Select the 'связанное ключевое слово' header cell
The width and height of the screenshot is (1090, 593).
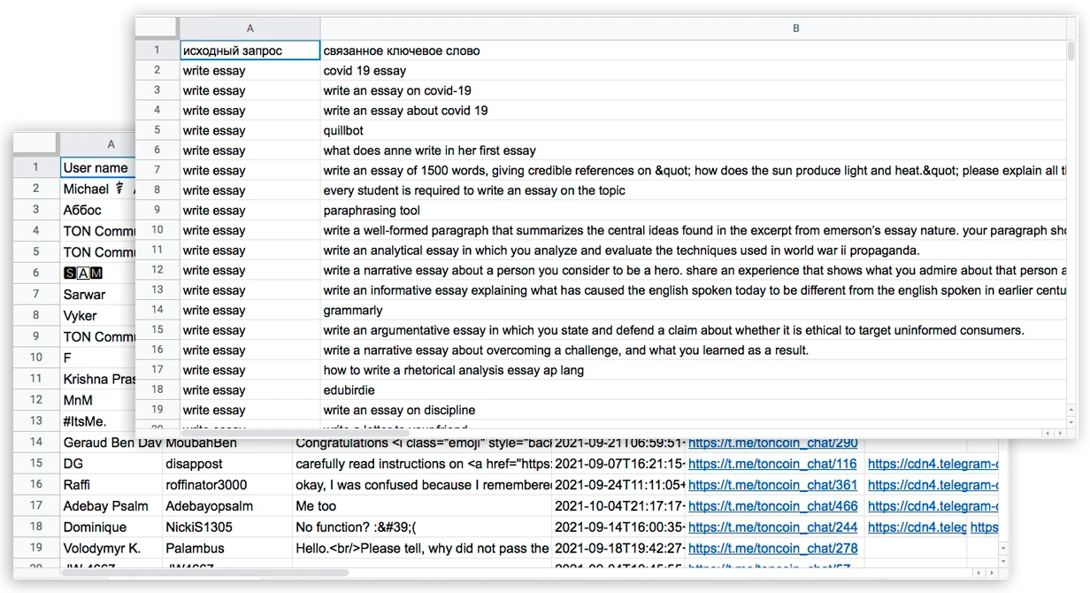pos(402,51)
